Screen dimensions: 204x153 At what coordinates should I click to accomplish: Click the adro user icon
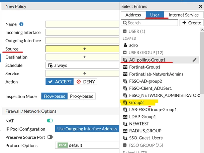(x=125, y=45)
